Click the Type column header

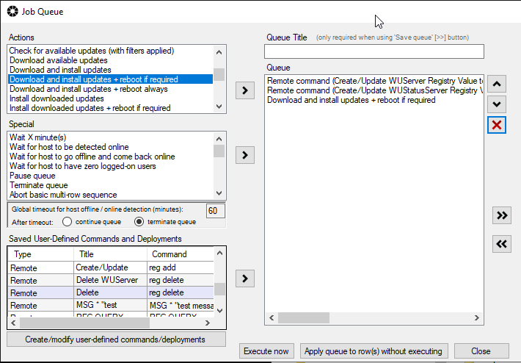40,254
